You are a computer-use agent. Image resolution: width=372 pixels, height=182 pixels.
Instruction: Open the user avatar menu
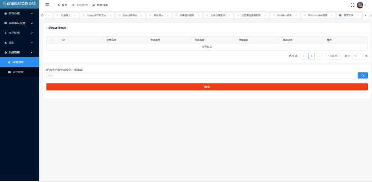tap(361, 5)
